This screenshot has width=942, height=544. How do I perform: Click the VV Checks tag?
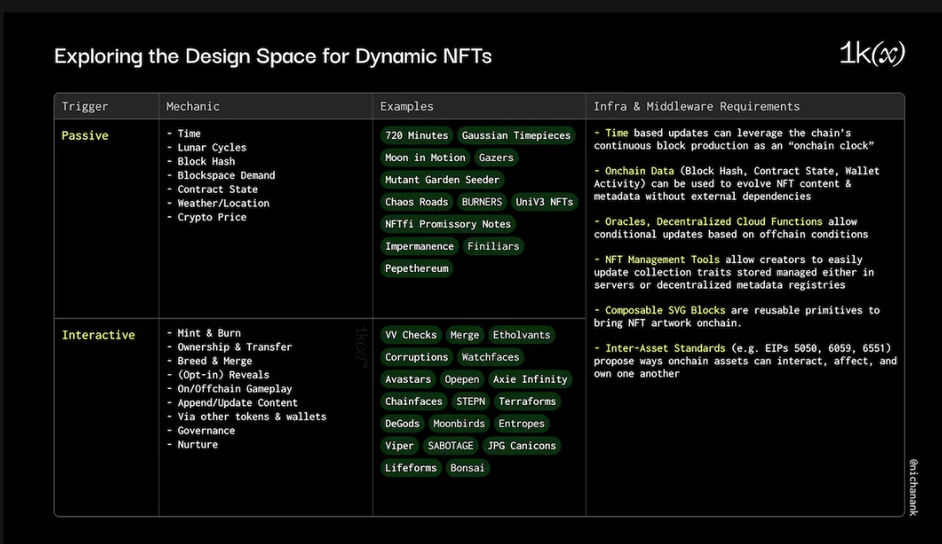pyautogui.click(x=411, y=335)
